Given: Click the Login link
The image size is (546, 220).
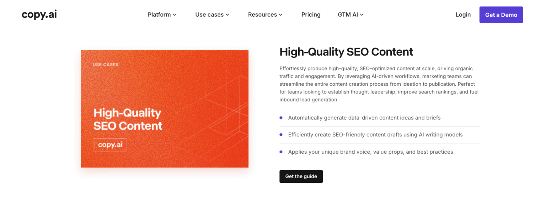Looking at the screenshot, I should coord(463,15).
